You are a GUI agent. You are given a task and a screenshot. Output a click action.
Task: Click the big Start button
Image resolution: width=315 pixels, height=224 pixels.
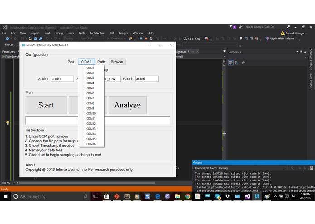point(46,105)
